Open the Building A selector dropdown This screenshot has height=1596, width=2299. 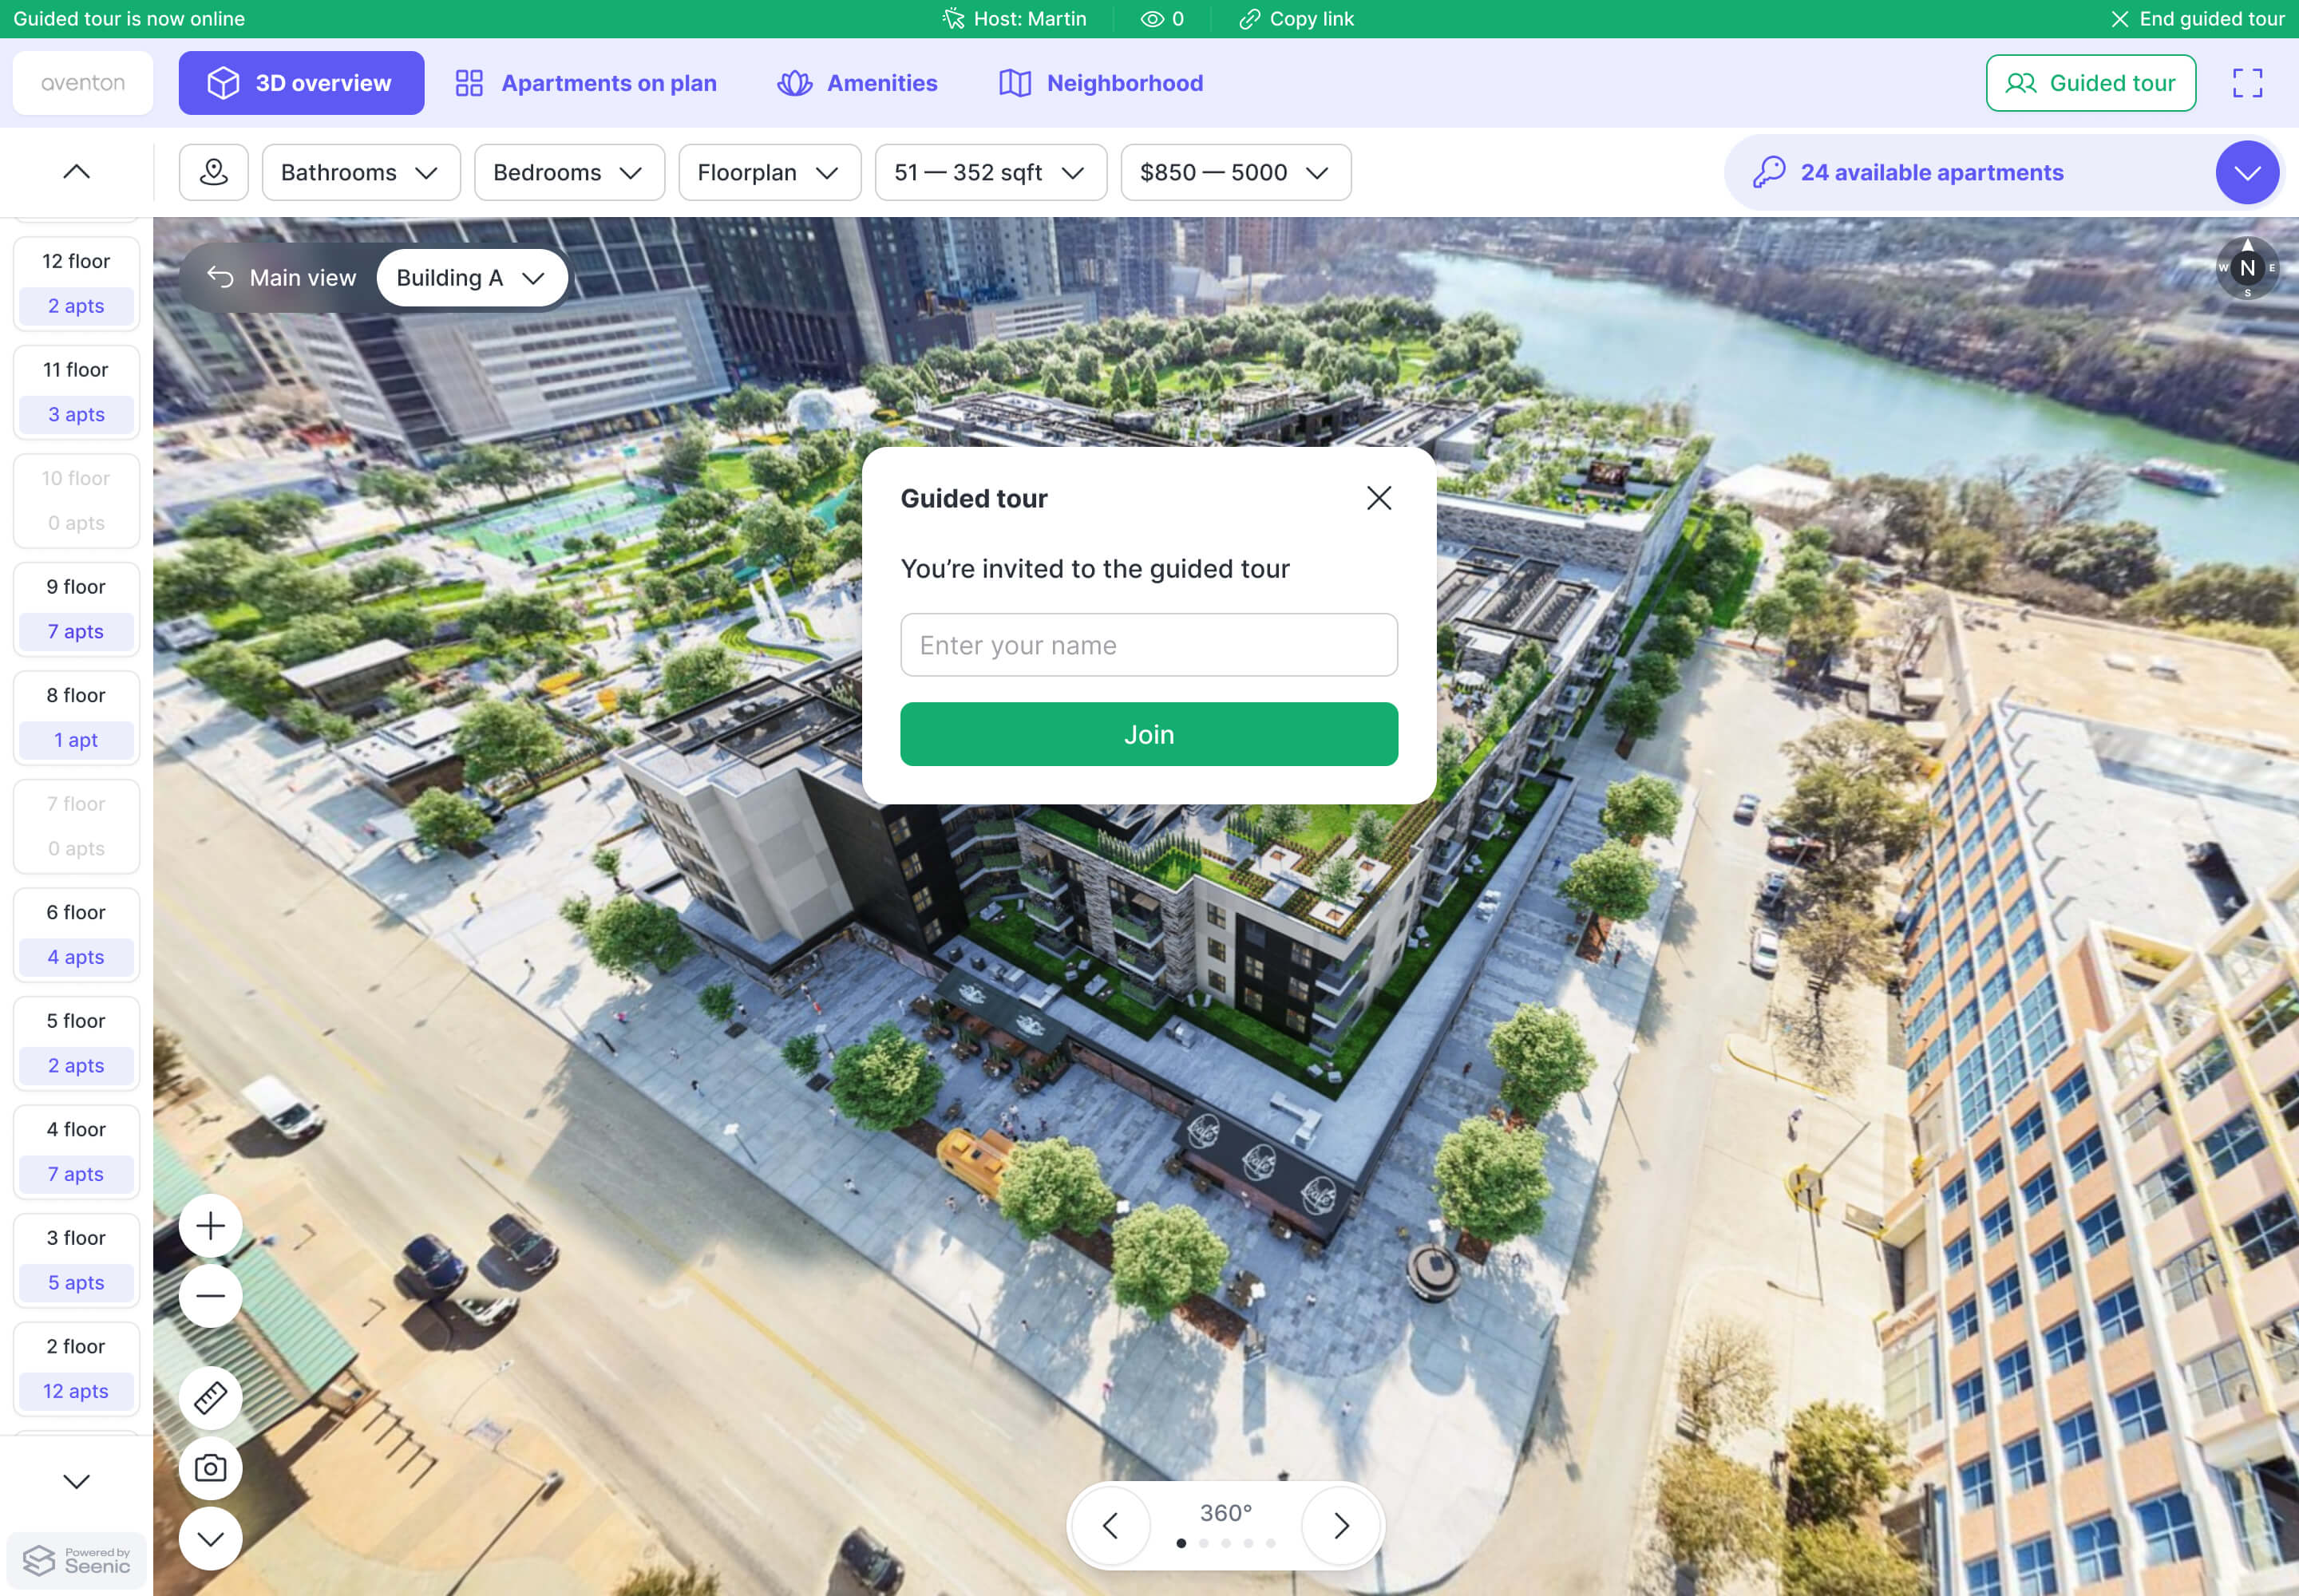(470, 278)
